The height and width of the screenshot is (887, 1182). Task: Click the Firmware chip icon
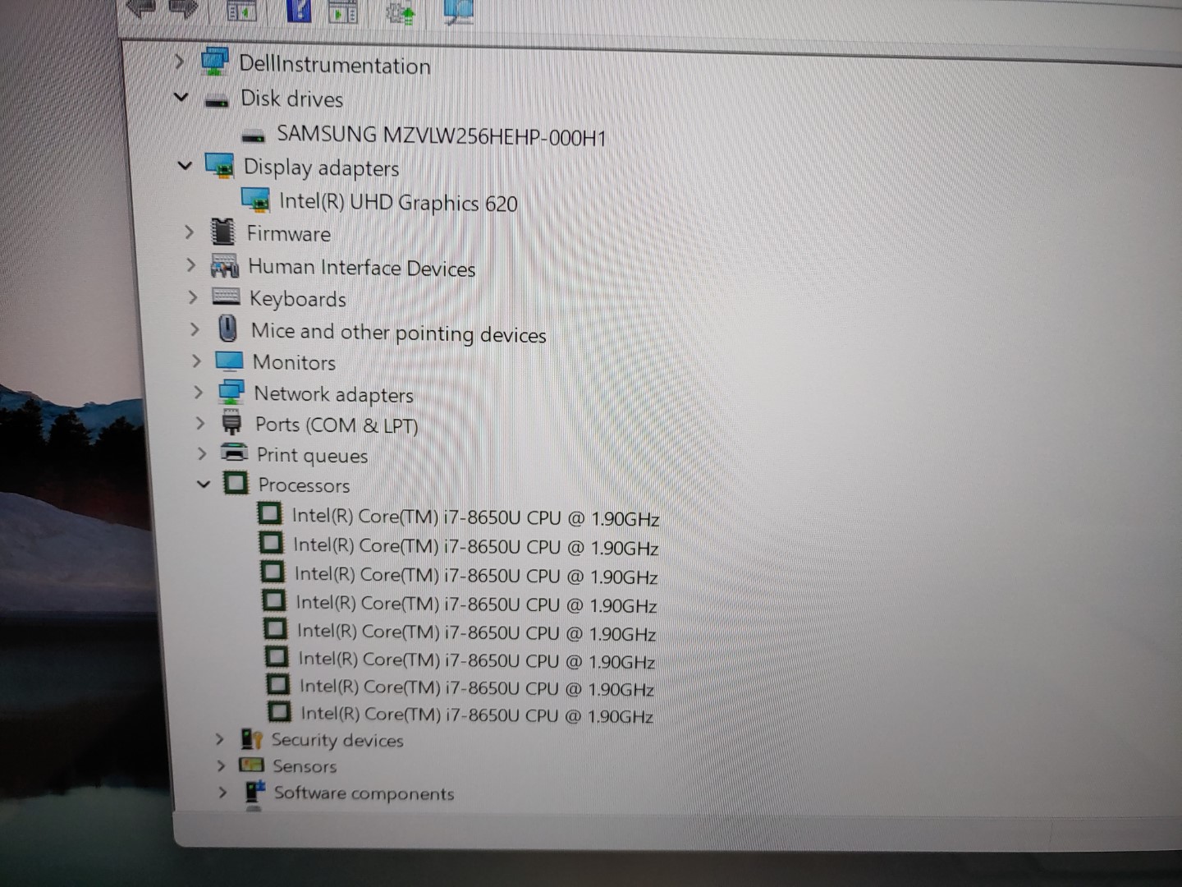click(x=222, y=232)
